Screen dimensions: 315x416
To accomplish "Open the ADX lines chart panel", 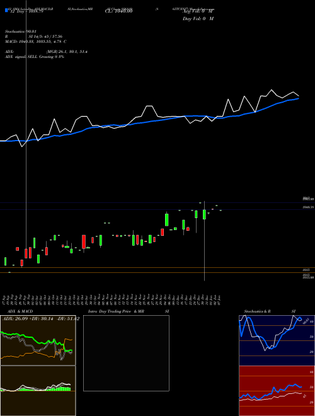I will click(x=38, y=340).
